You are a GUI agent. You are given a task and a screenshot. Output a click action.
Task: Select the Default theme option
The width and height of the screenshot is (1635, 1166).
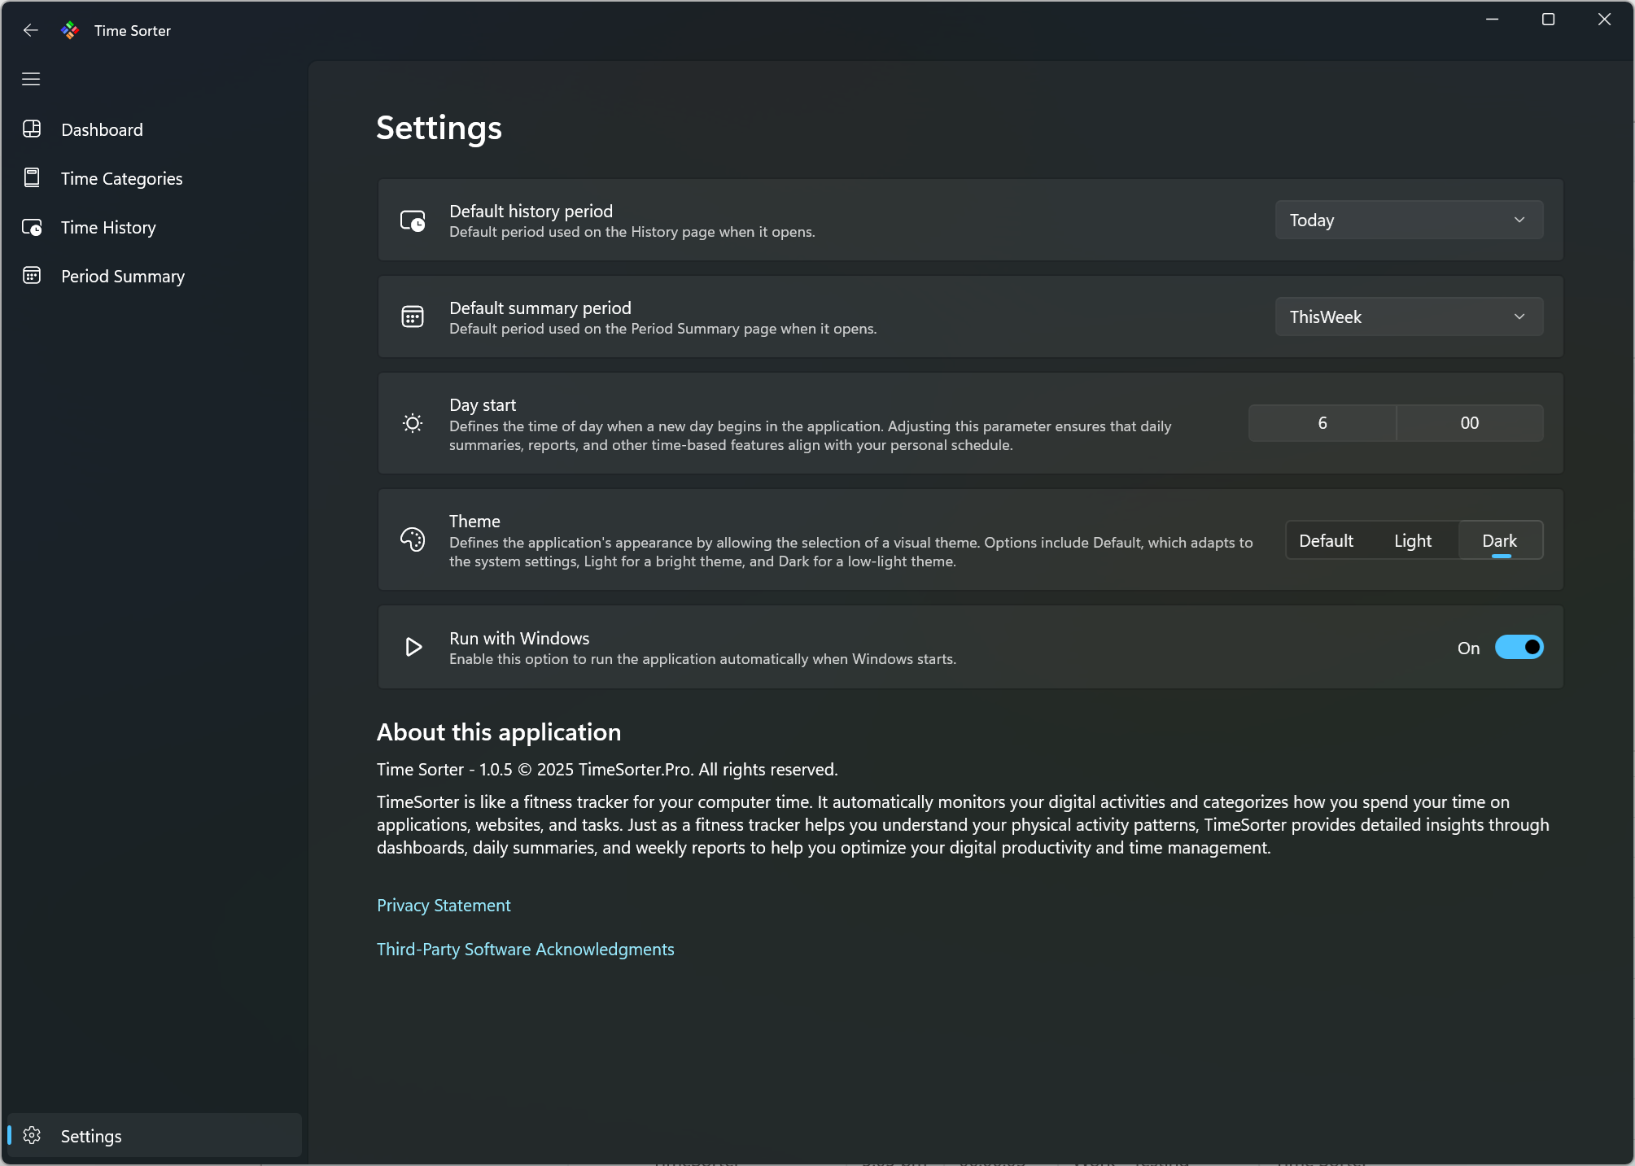[1326, 540]
